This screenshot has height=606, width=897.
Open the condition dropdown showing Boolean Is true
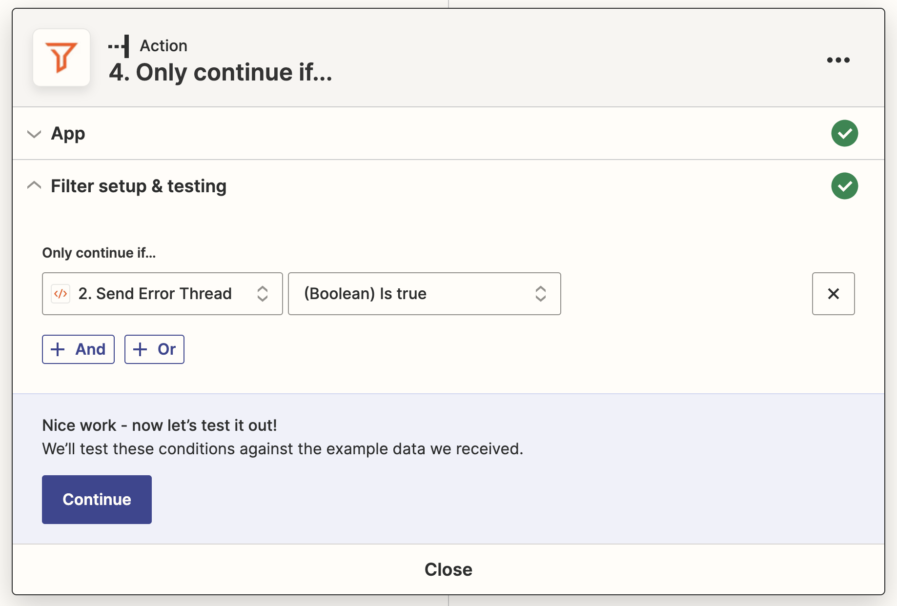tap(424, 294)
